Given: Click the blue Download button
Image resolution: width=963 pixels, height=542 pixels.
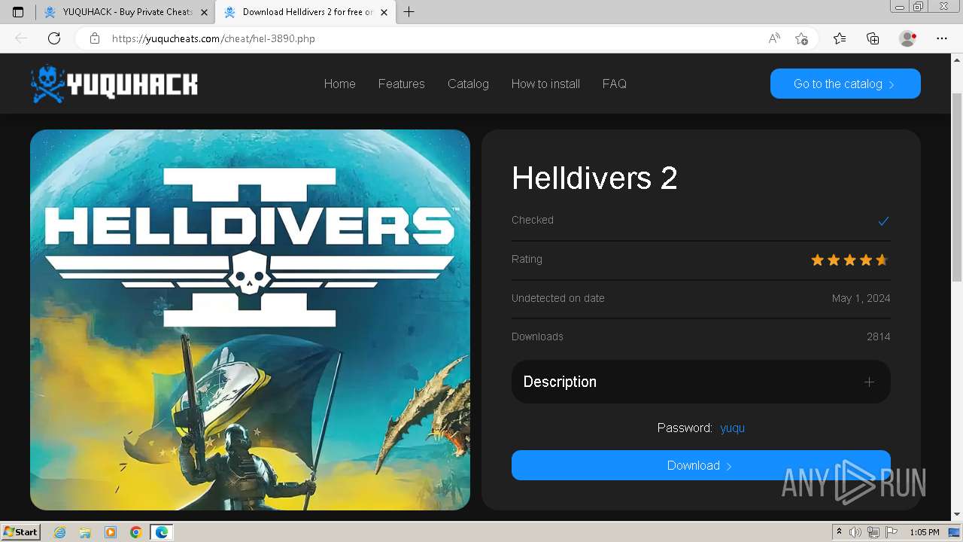Looking at the screenshot, I should 700,465.
